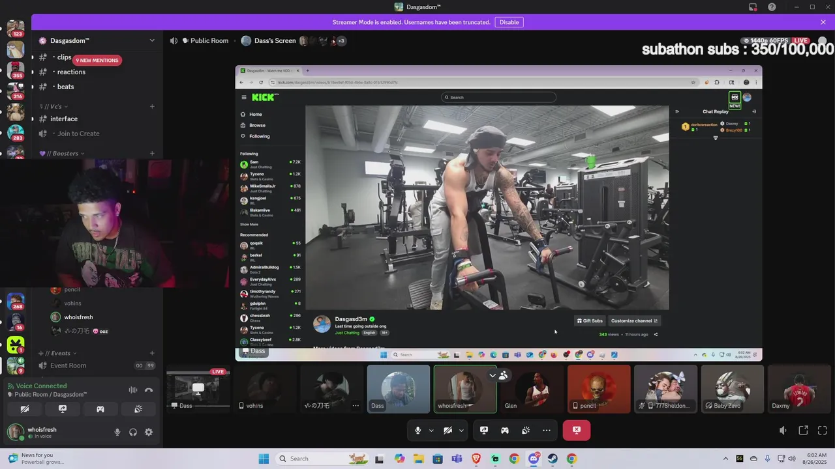Open the noise suppression options in the voice panel

132,390
